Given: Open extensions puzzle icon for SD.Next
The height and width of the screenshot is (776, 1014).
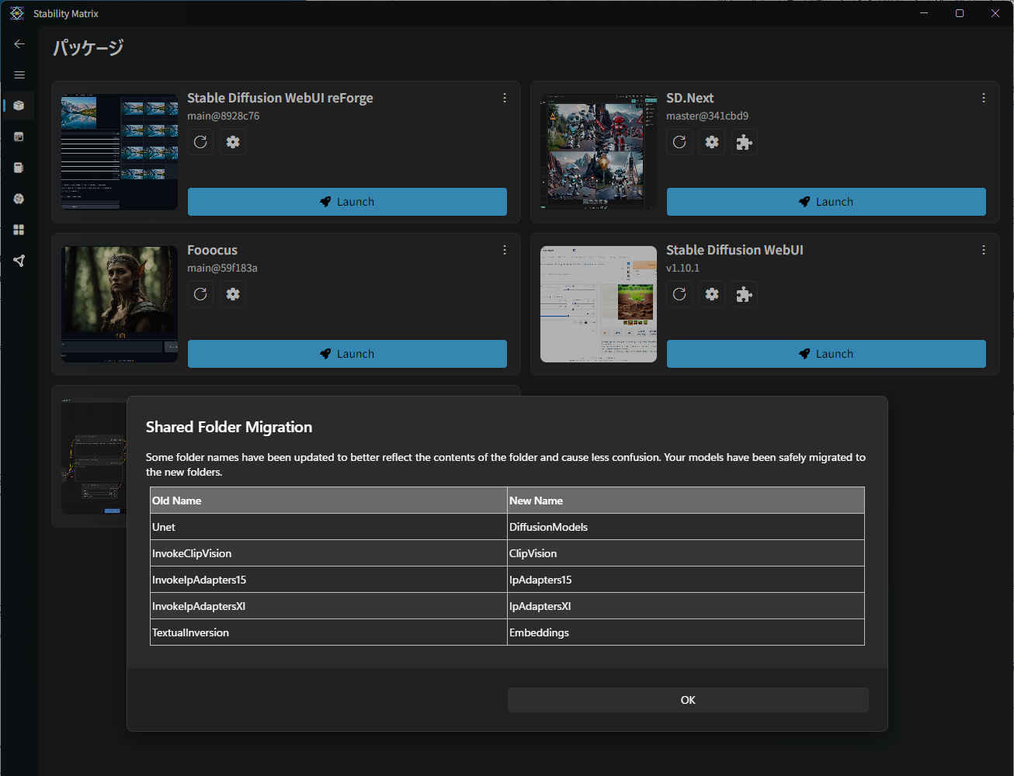Looking at the screenshot, I should (x=744, y=142).
